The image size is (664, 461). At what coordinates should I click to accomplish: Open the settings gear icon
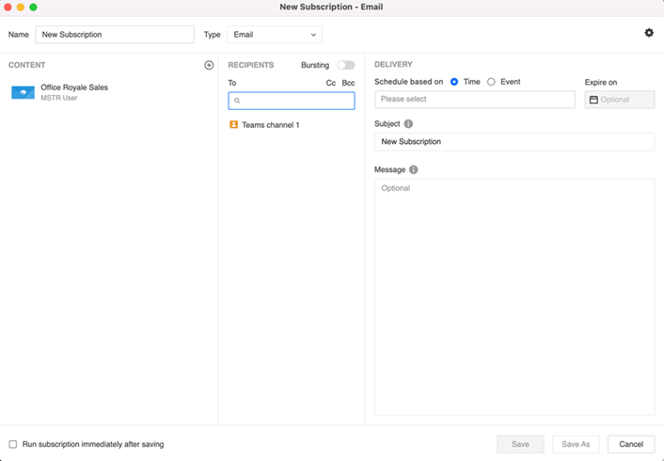(649, 33)
